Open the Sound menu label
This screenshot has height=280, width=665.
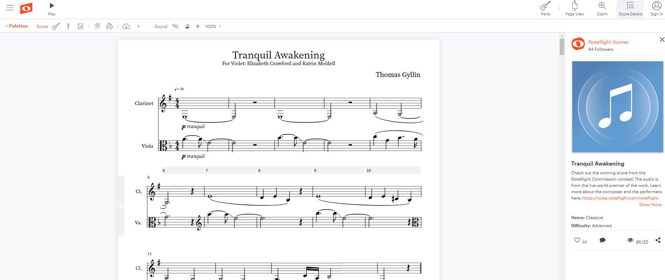coord(161,27)
